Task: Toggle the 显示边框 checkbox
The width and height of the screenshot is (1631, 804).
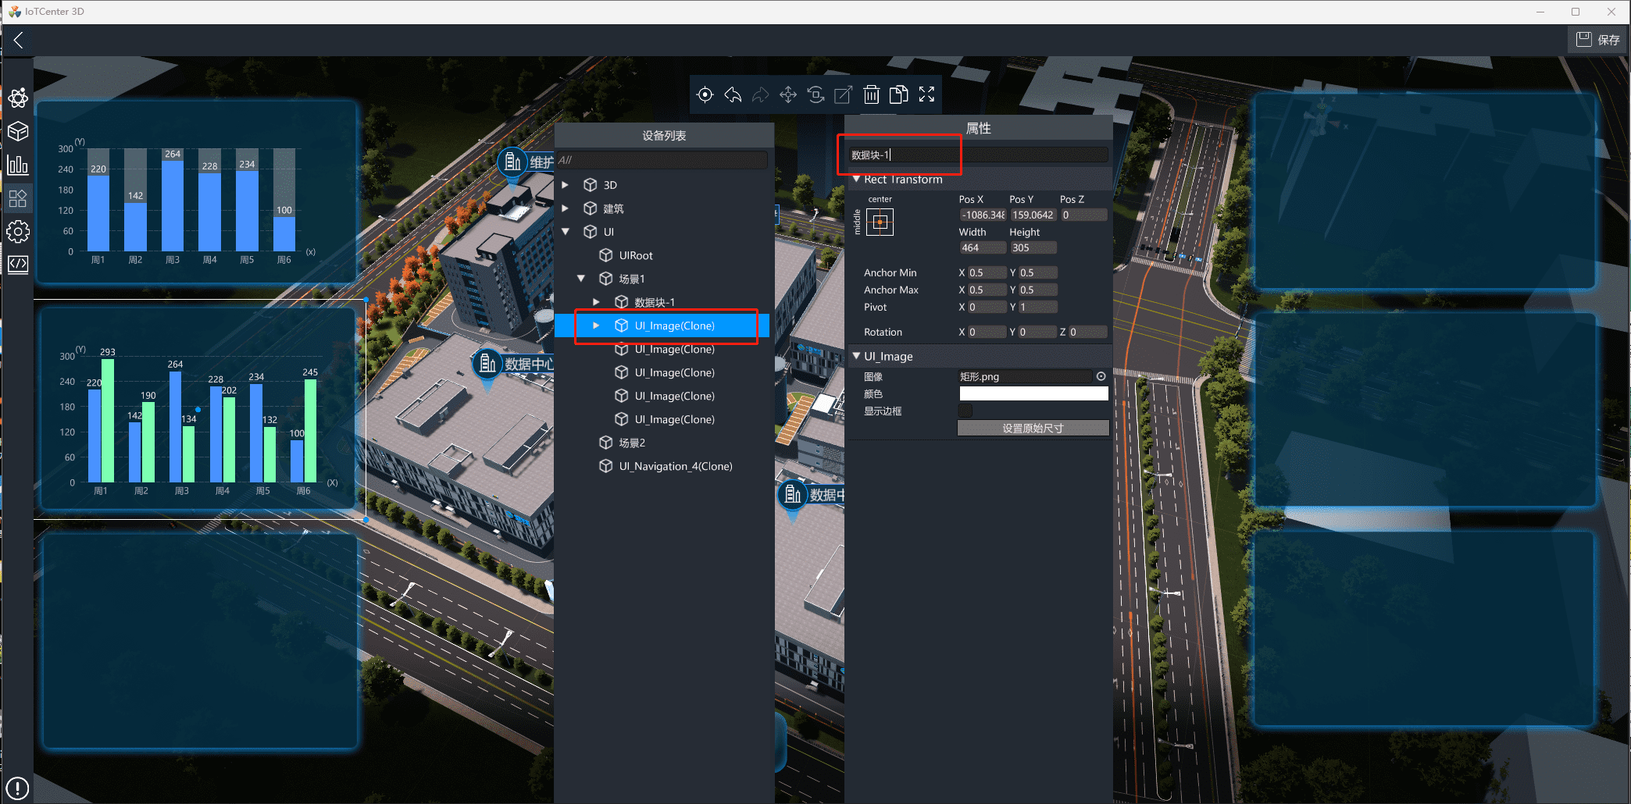Action: point(965,411)
